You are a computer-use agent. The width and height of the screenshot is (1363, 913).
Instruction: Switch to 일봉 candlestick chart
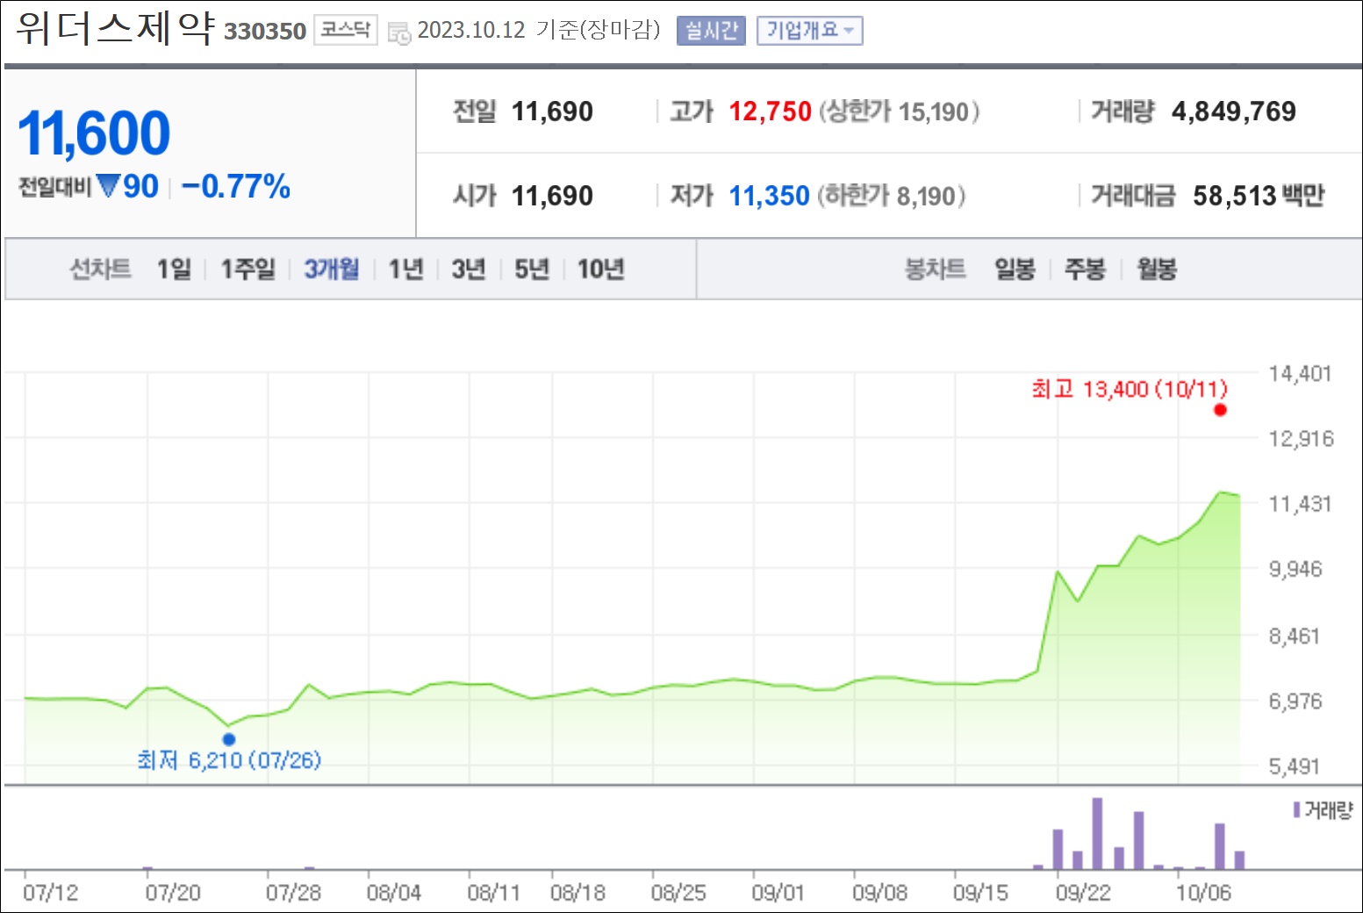coord(1015,269)
